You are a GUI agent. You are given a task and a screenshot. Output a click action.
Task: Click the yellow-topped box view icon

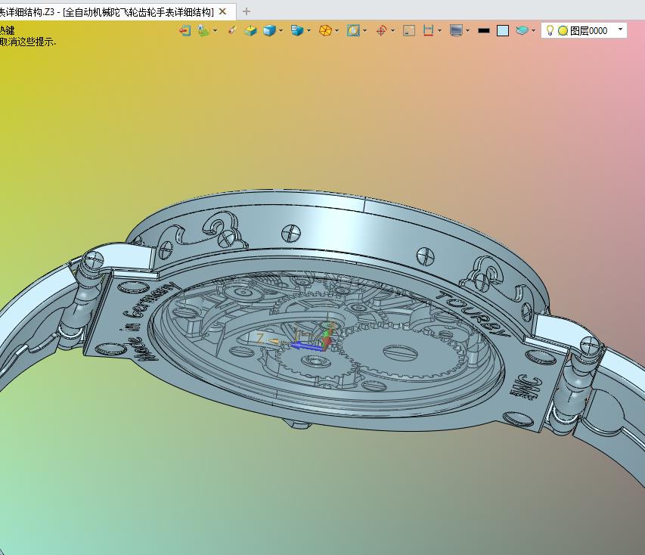tap(250, 30)
